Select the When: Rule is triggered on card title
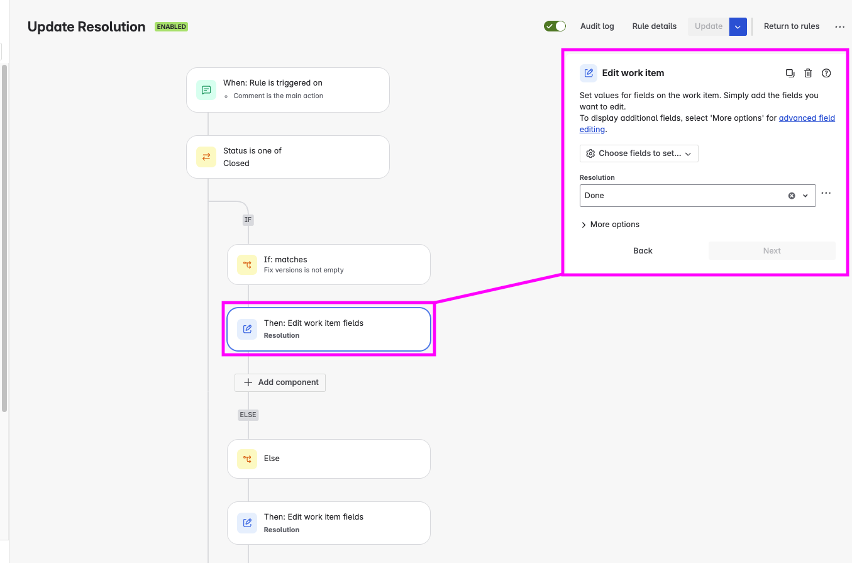Image resolution: width=852 pixels, height=563 pixels. [273, 83]
